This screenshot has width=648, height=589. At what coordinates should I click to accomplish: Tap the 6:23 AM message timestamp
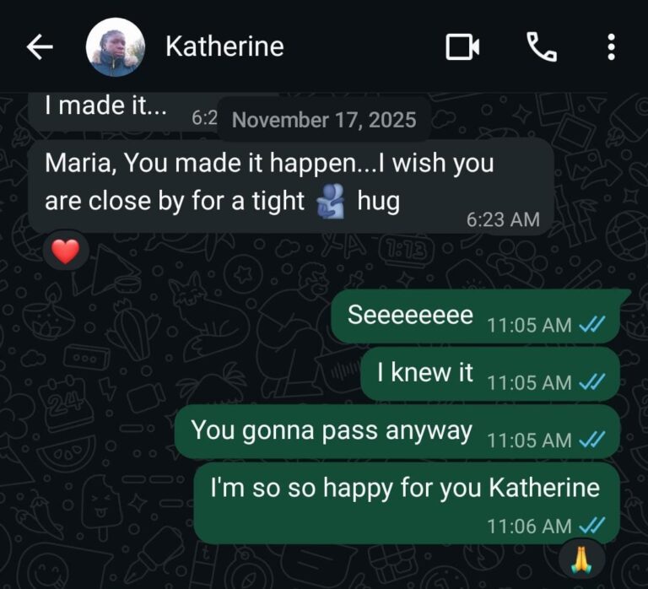click(503, 219)
